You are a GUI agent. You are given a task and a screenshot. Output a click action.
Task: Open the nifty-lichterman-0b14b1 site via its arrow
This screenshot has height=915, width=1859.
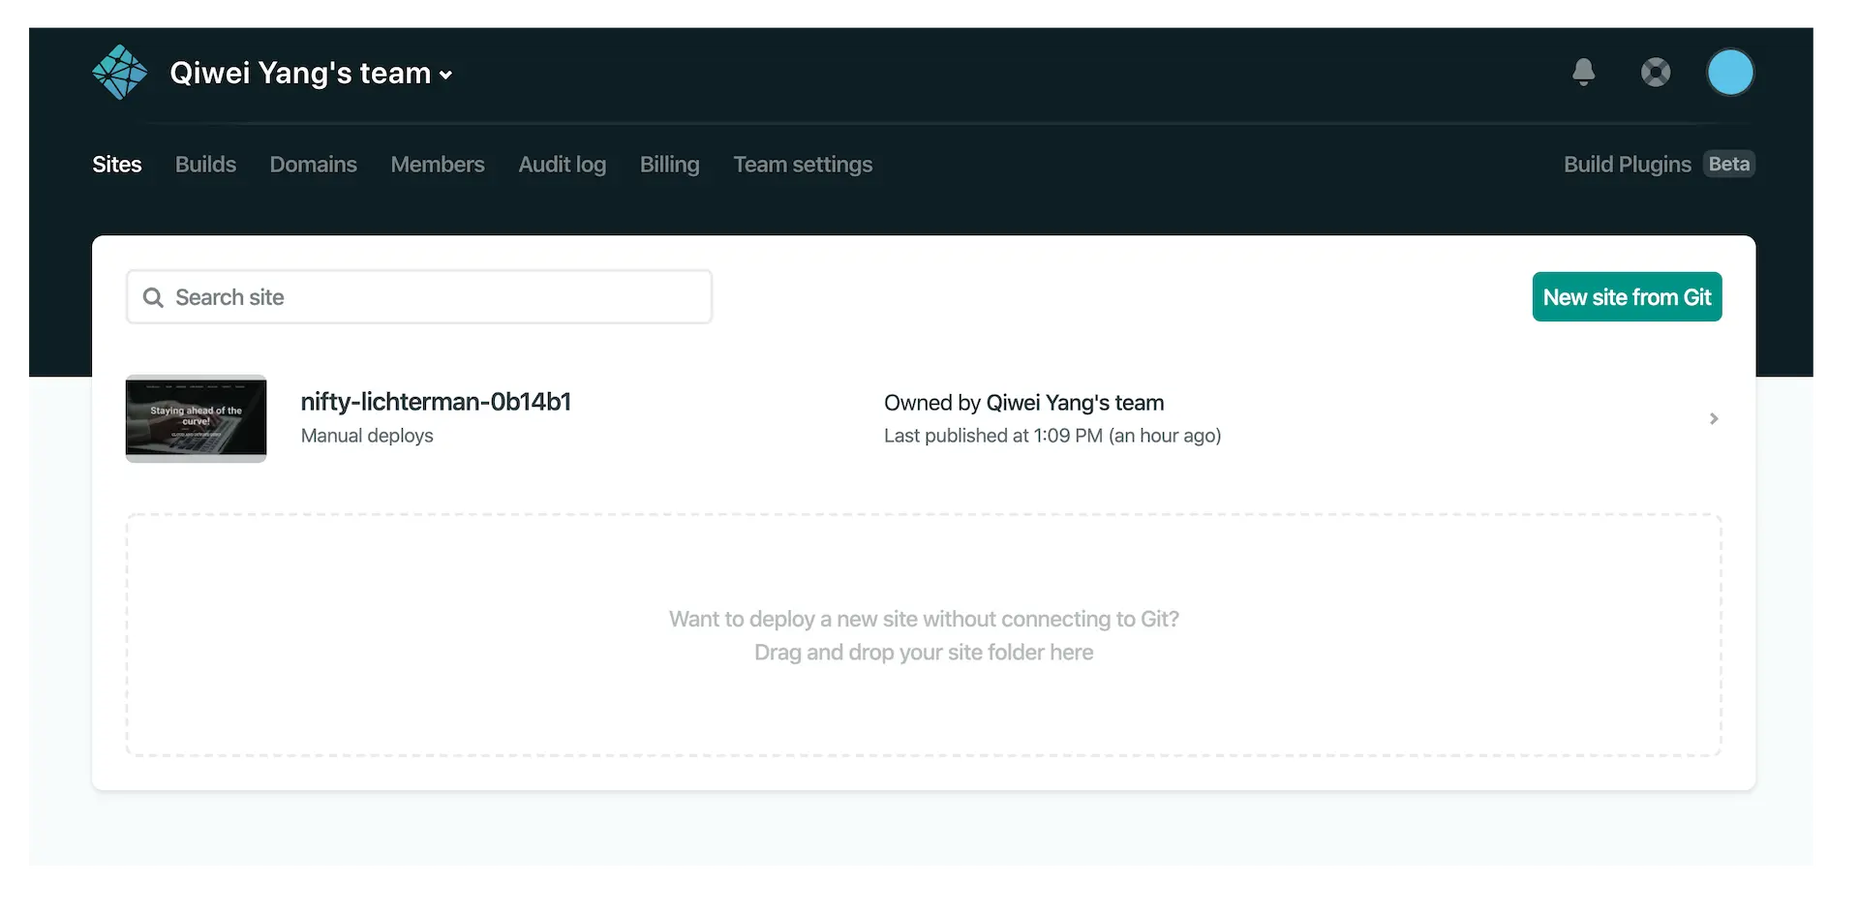1713,418
